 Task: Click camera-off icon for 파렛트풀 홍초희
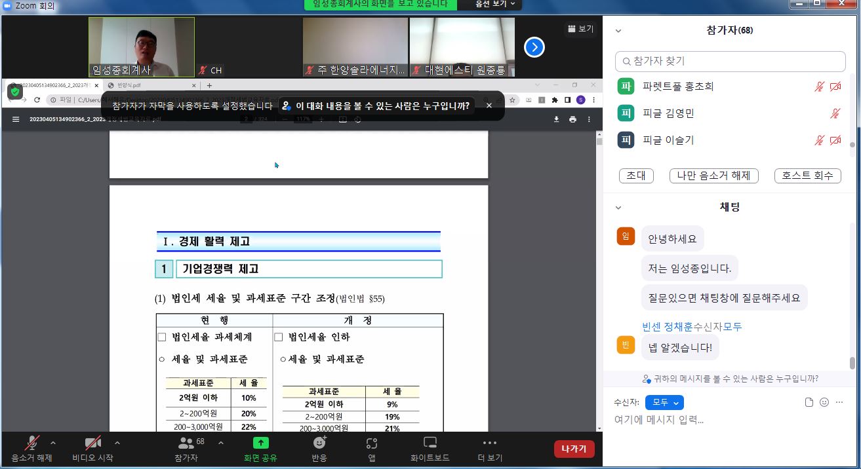pyautogui.click(x=835, y=86)
